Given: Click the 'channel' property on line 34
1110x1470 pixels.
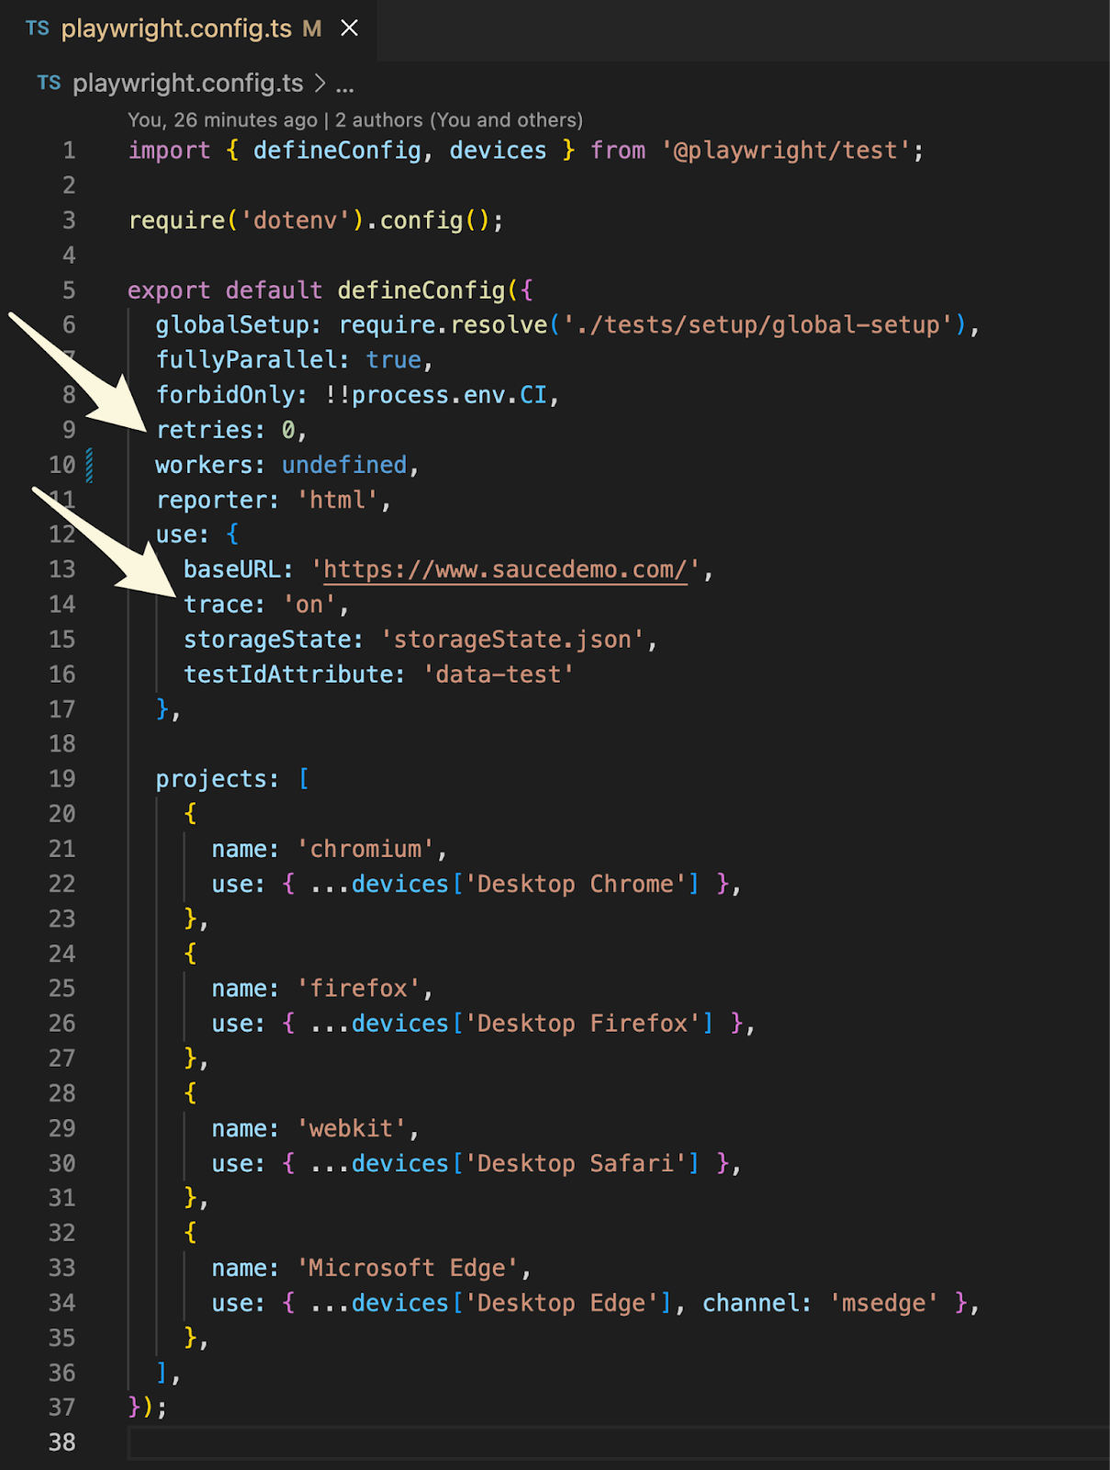Looking at the screenshot, I should tap(750, 1303).
